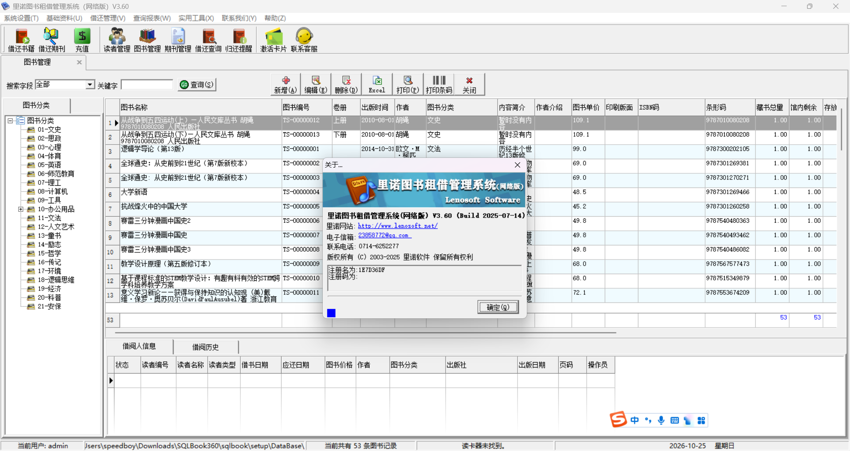
Task: Click the blue square in About dialog
Action: pyautogui.click(x=331, y=313)
